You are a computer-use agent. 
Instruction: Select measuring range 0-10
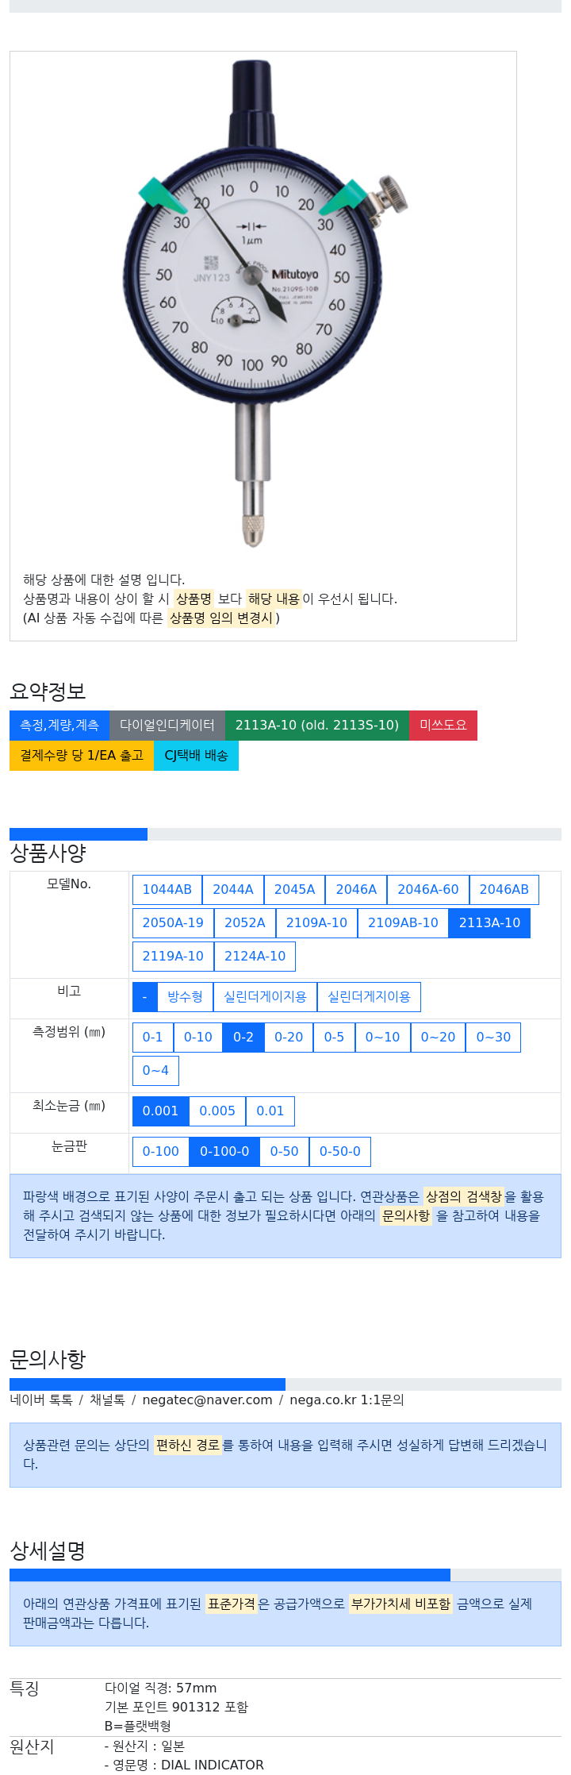[x=198, y=1038]
